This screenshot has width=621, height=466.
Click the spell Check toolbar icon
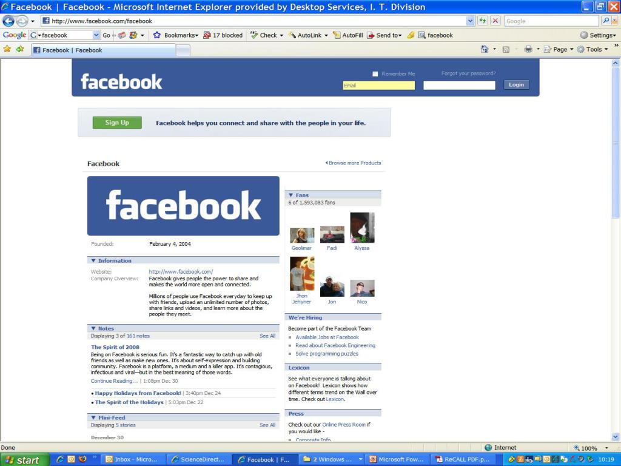pyautogui.click(x=263, y=35)
